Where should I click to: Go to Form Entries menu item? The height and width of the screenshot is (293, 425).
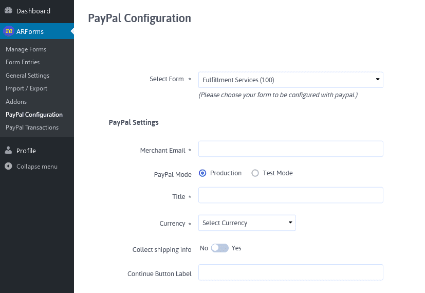(x=23, y=62)
